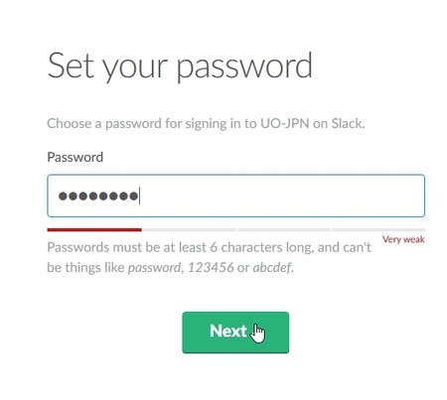Click empty space inside the password box
Image resolution: width=447 pixels, height=400 pixels.
(281, 196)
